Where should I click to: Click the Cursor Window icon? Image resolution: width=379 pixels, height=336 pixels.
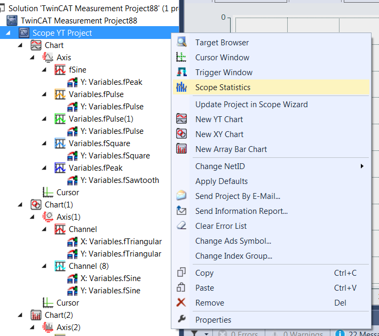(x=181, y=57)
